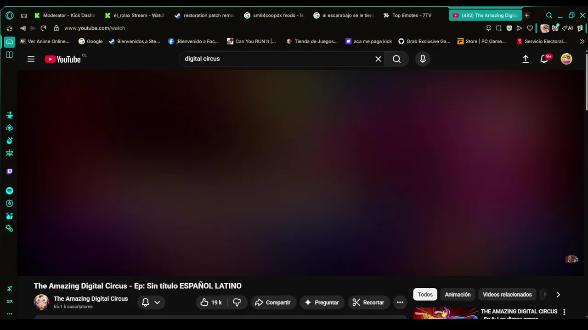Open tab search magnifier in tab bar
Image resolution: width=588 pixels, height=330 pixels.
tap(549, 16)
